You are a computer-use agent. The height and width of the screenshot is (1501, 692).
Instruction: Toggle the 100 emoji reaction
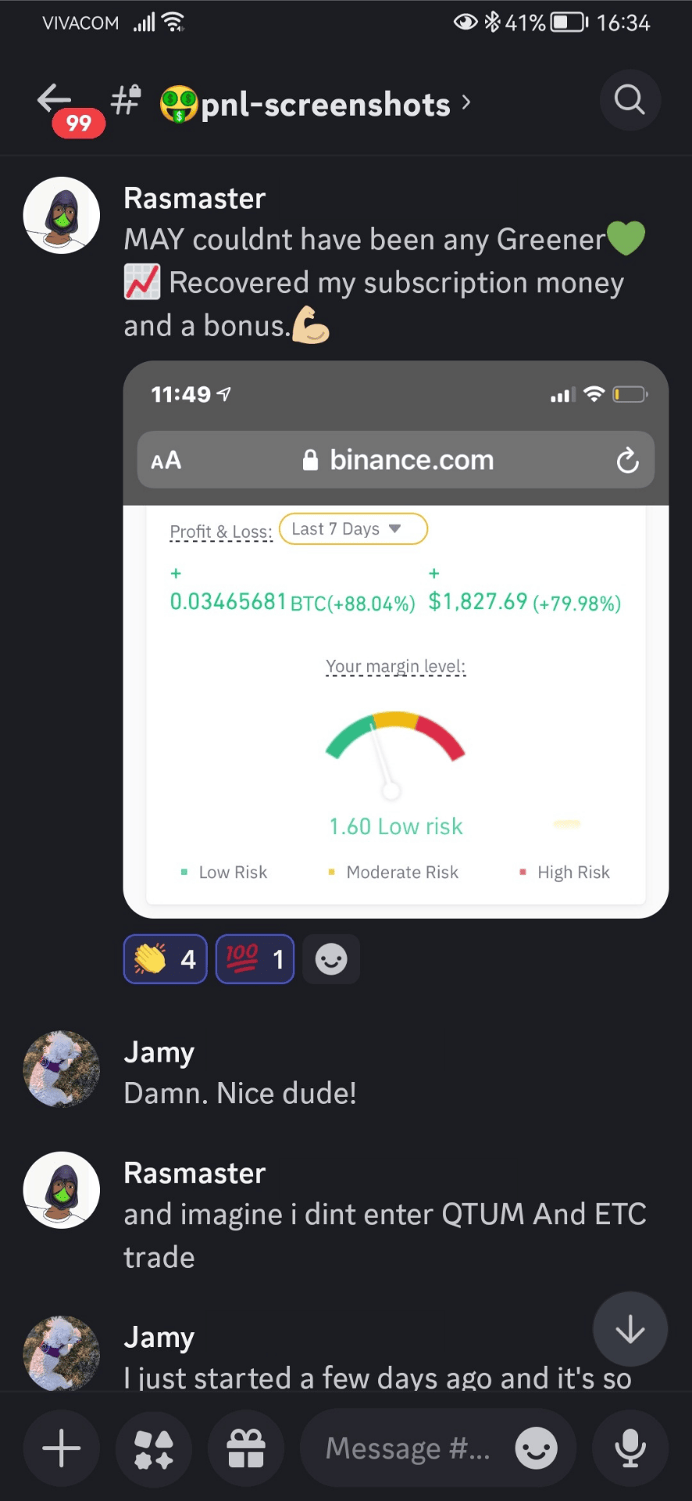coord(255,959)
